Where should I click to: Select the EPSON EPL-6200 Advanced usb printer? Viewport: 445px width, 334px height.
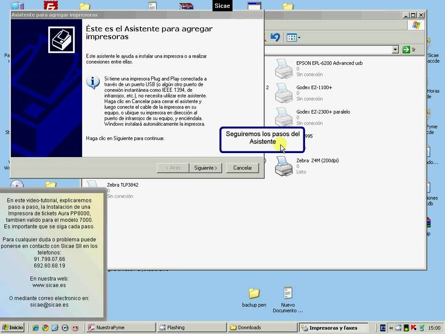coord(318,69)
